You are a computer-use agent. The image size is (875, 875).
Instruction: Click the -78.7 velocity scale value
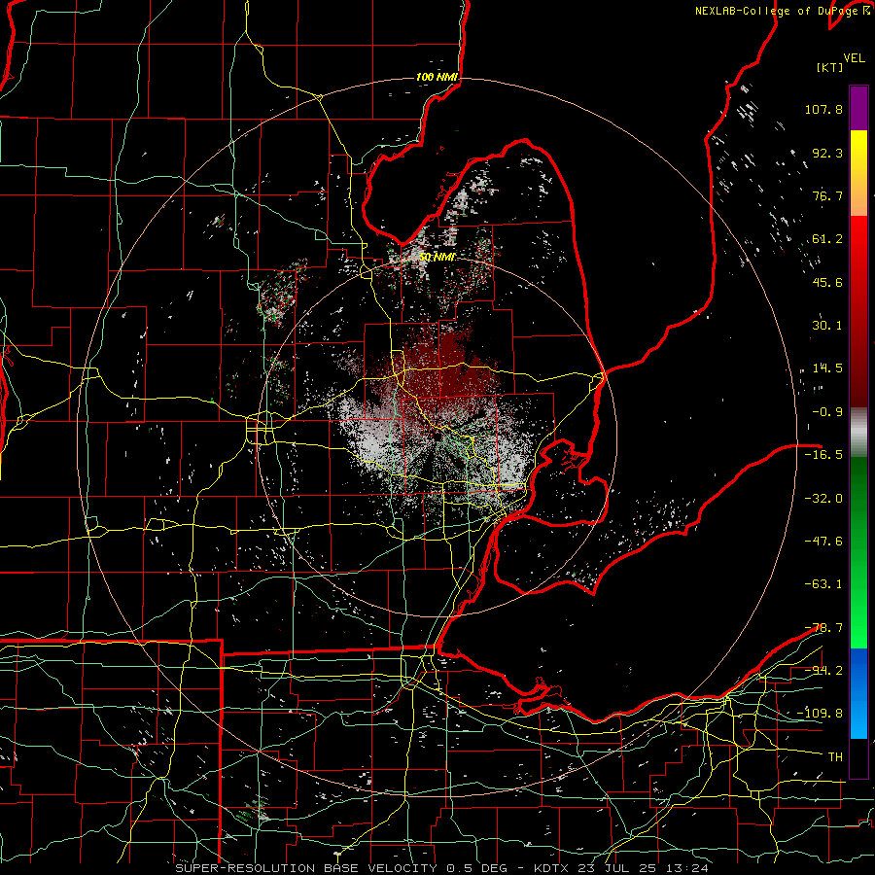[823, 628]
